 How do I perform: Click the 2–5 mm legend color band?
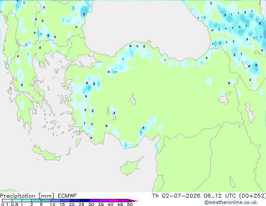pos(36,201)
